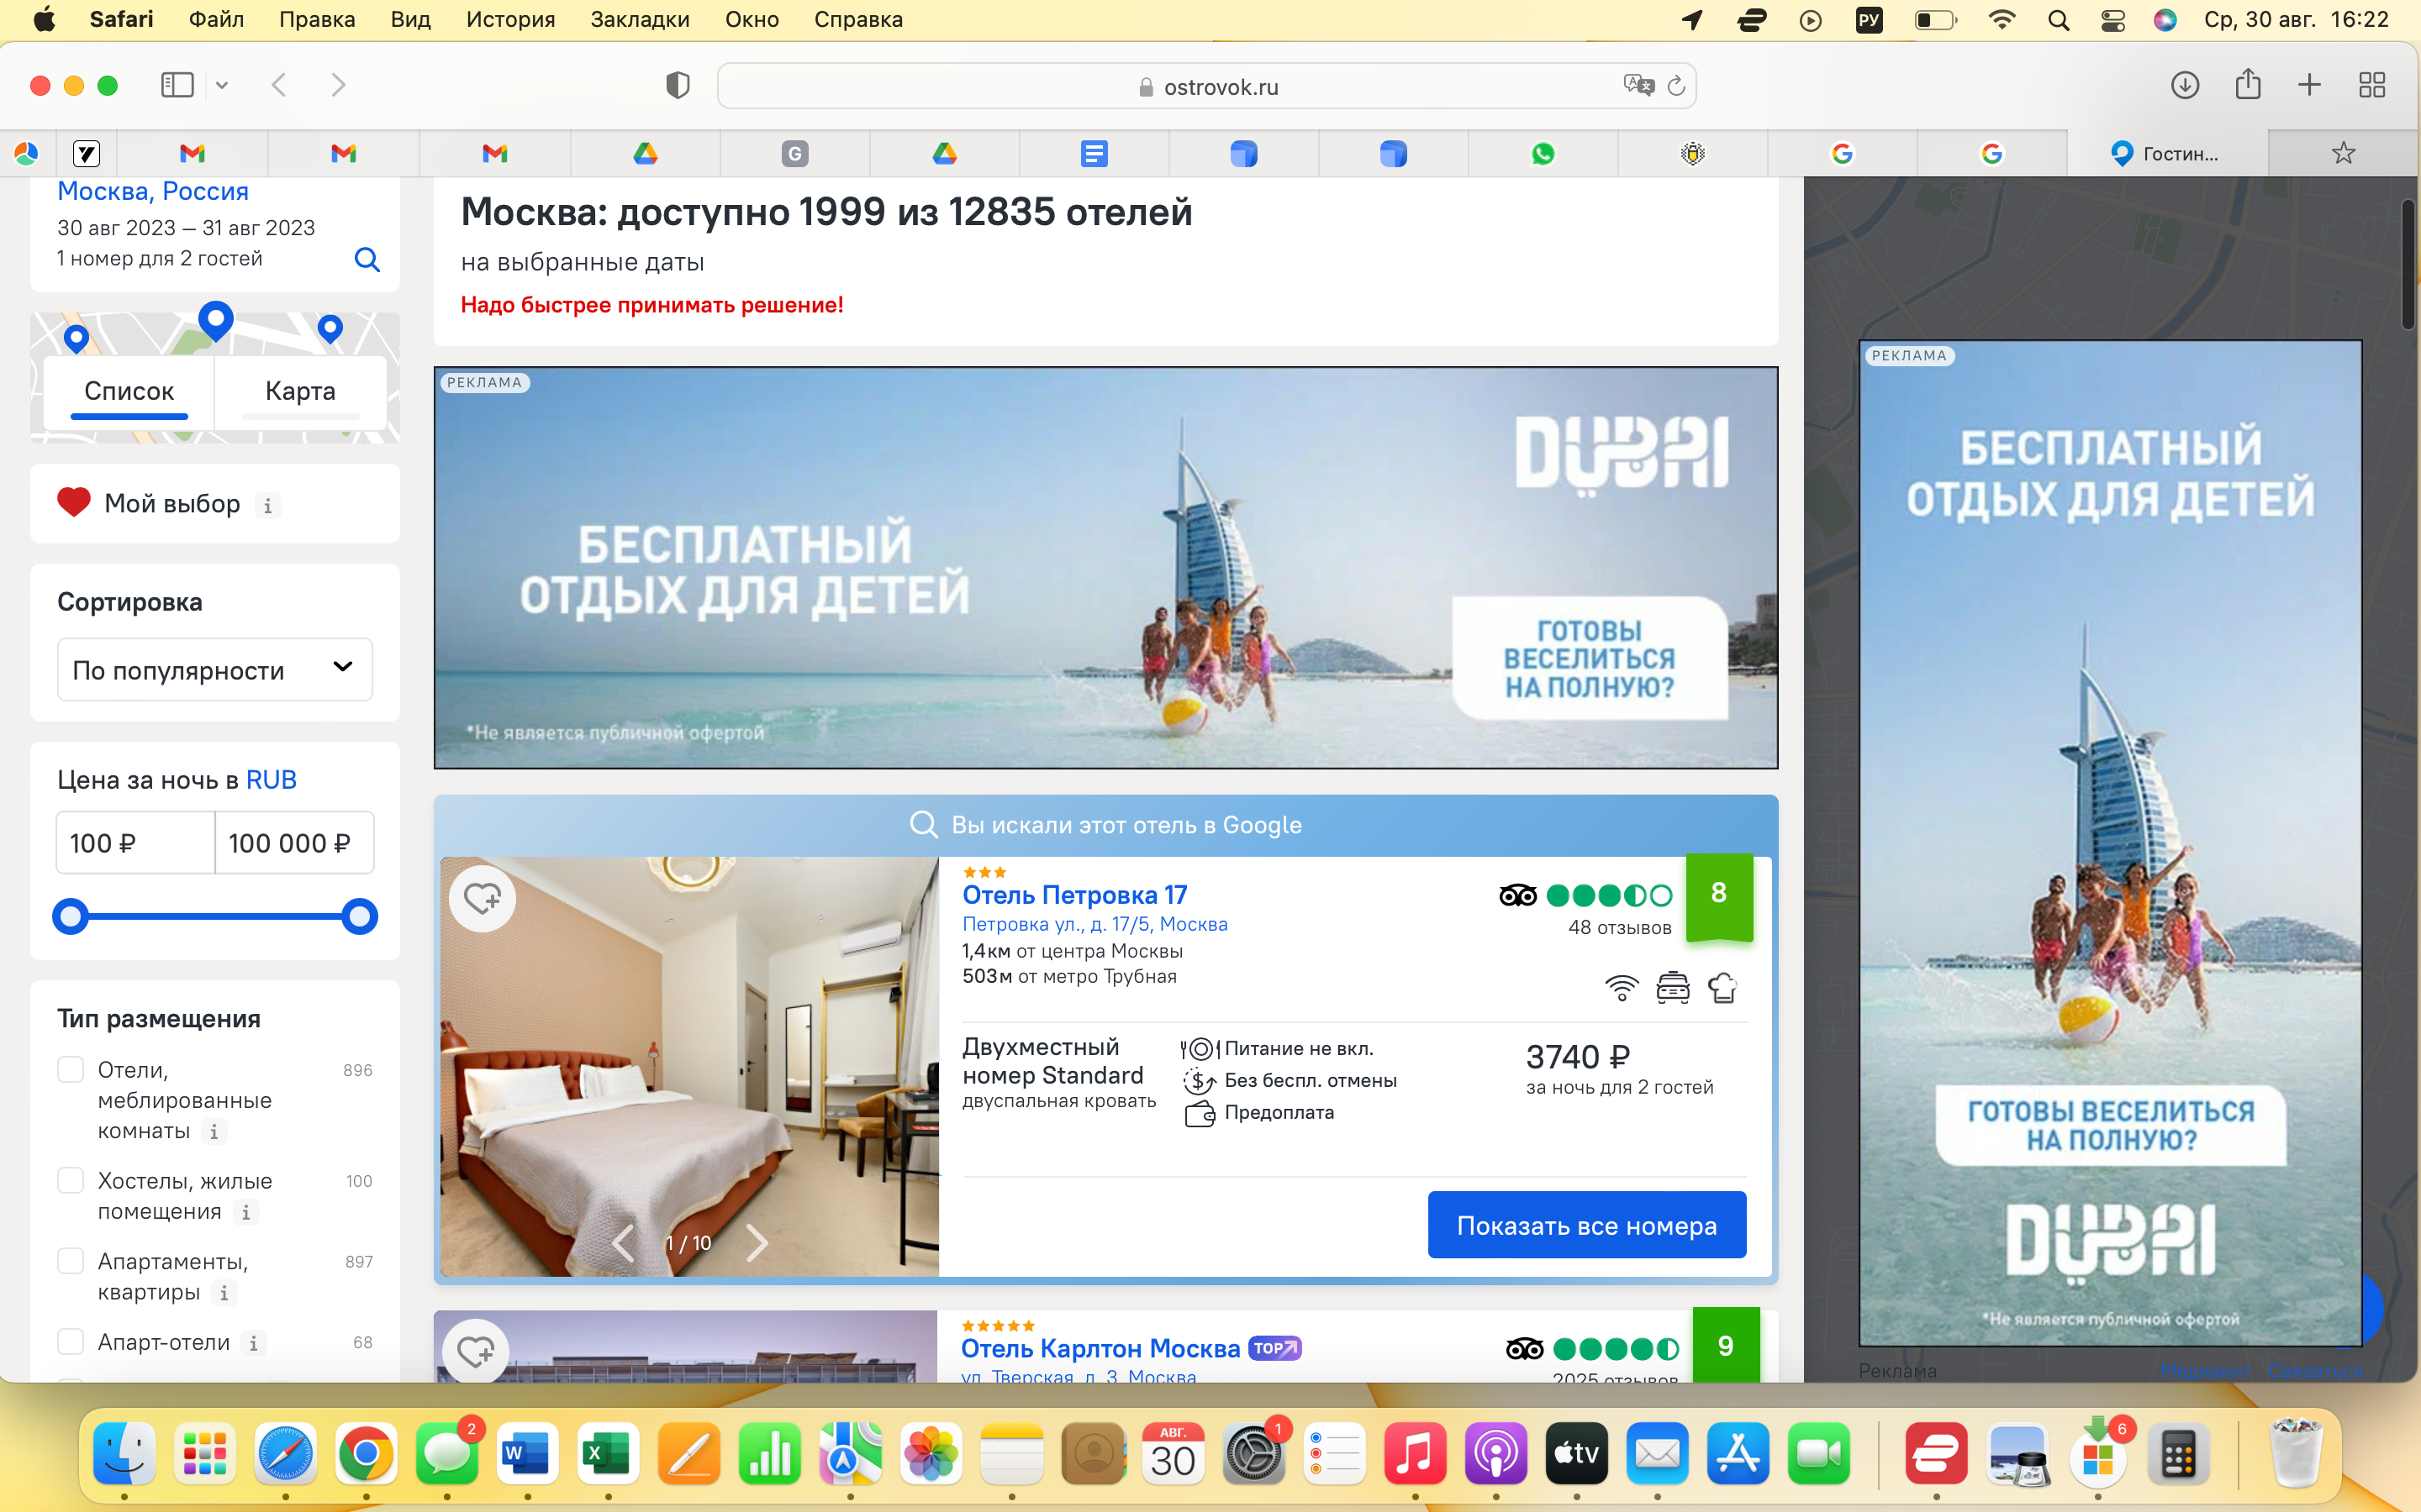
Task: Go back with Safari back arrow
Action: click(279, 85)
